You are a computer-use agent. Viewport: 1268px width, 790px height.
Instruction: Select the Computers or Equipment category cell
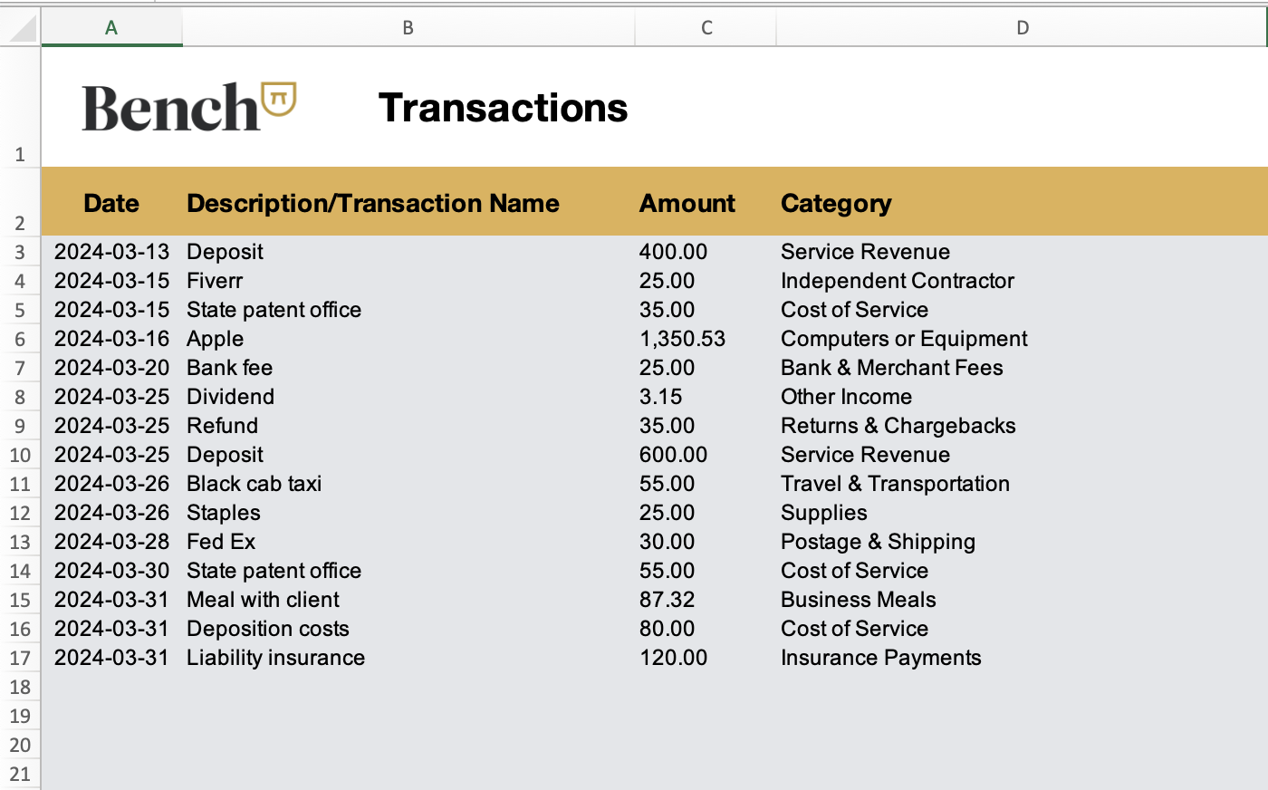click(904, 339)
